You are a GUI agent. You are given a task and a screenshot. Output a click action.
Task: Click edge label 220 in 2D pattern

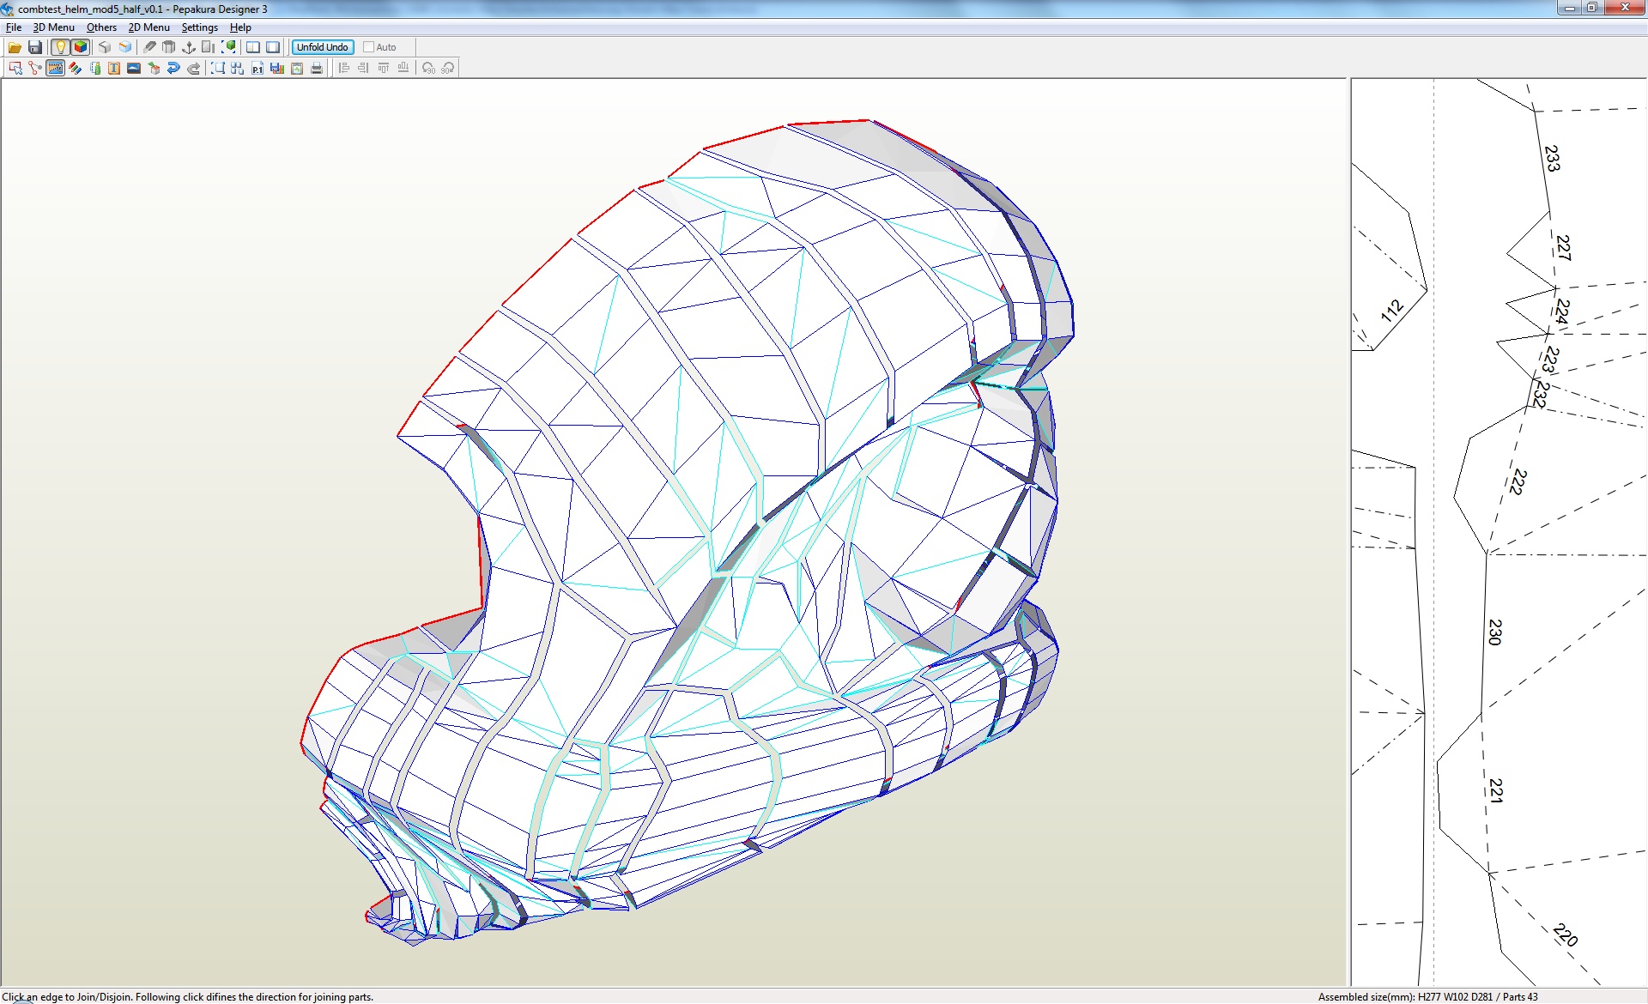[x=1566, y=935]
